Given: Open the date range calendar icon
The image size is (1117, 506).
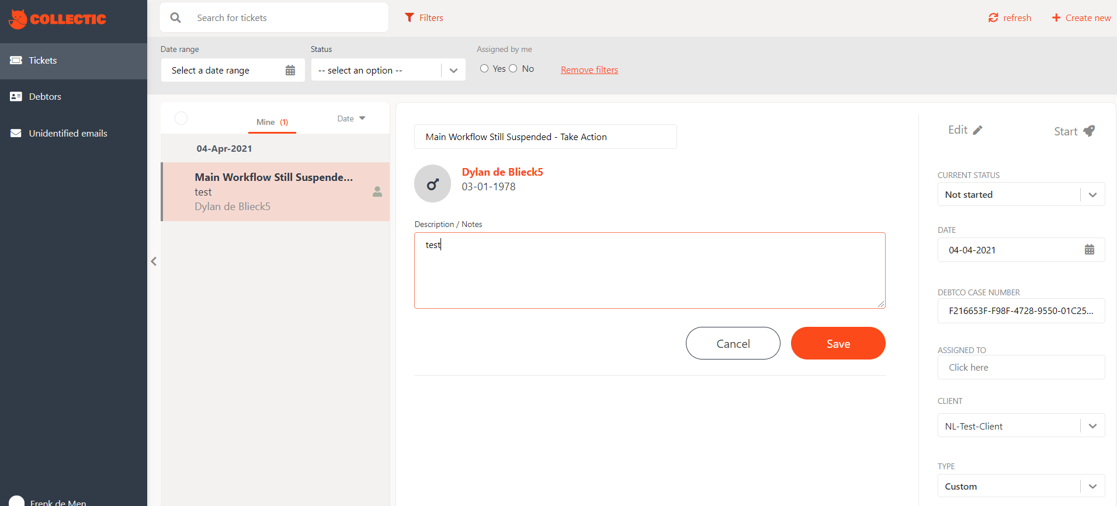Looking at the screenshot, I should click(290, 71).
